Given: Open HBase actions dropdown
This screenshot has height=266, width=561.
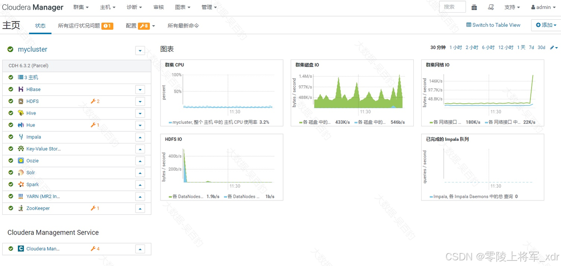Looking at the screenshot, I should [x=140, y=90].
